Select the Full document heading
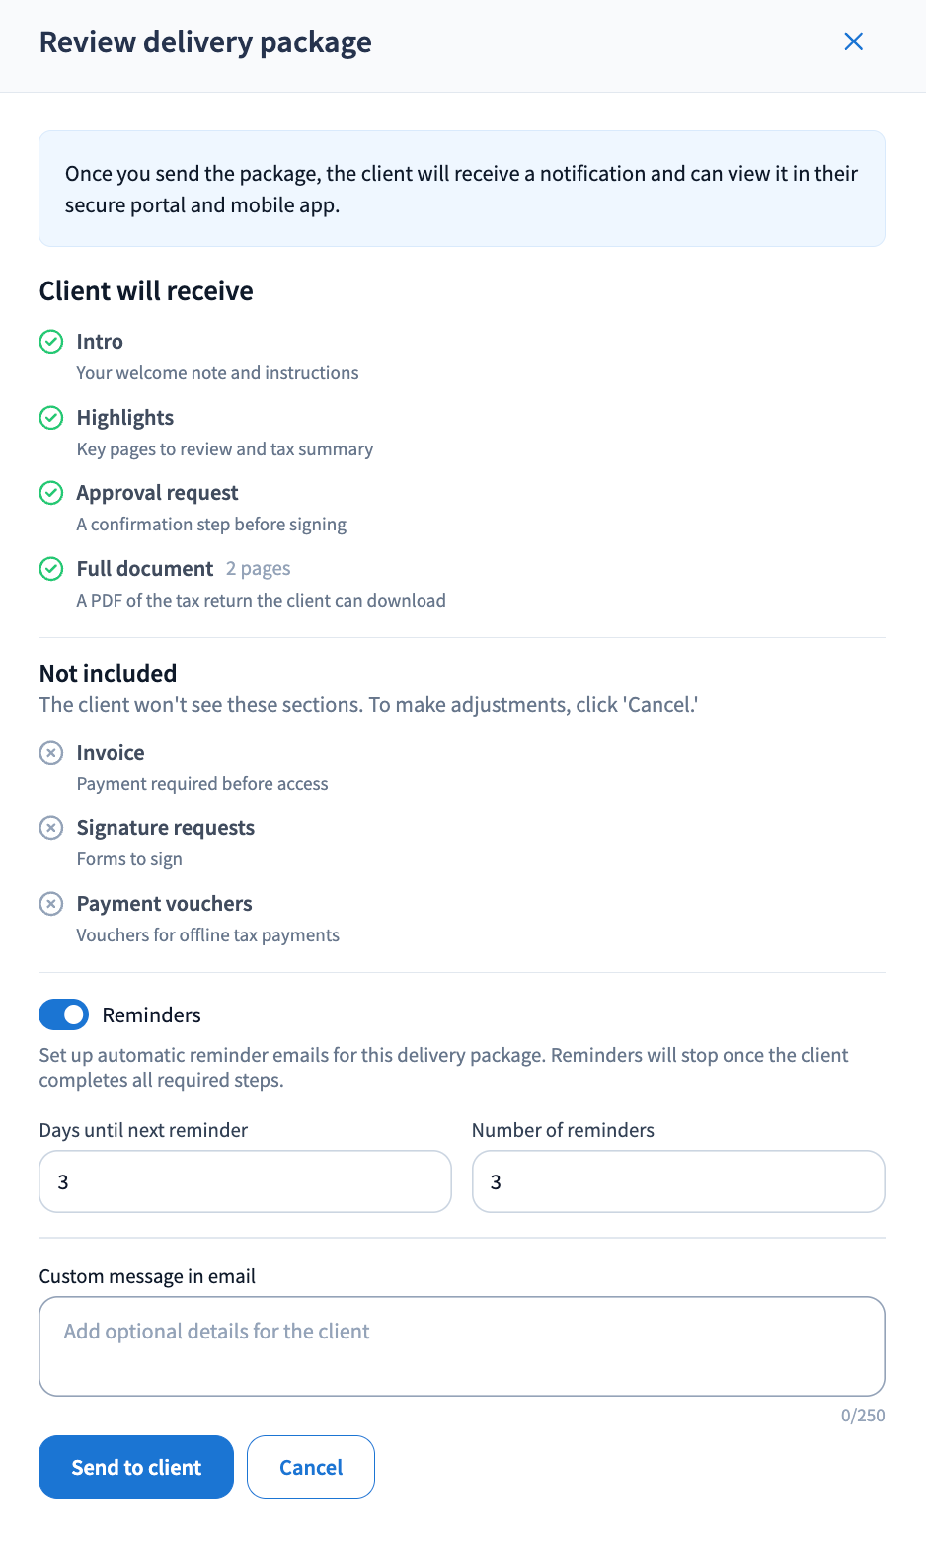This screenshot has height=1541, width=926. (x=145, y=569)
